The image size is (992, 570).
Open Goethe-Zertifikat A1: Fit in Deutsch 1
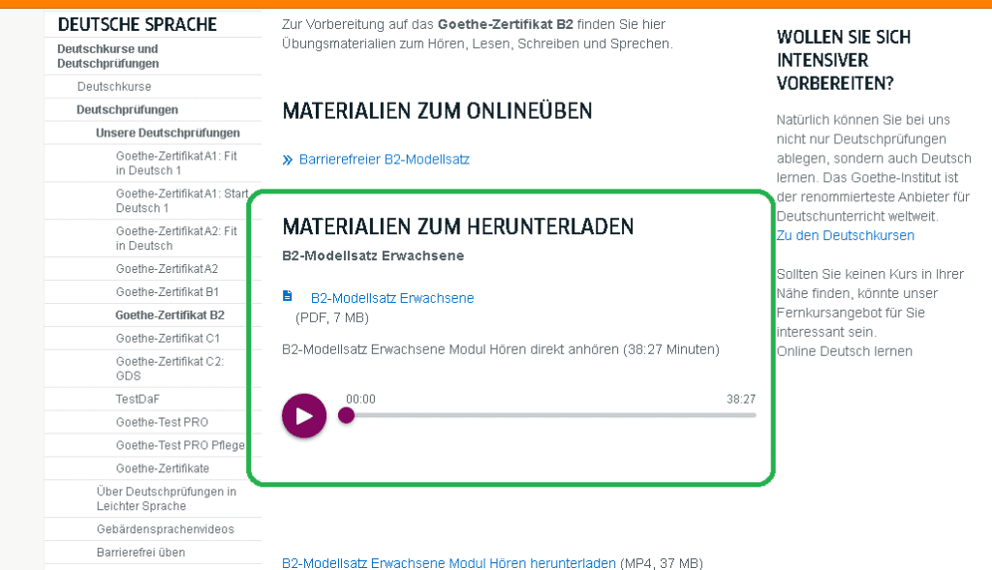(x=176, y=163)
